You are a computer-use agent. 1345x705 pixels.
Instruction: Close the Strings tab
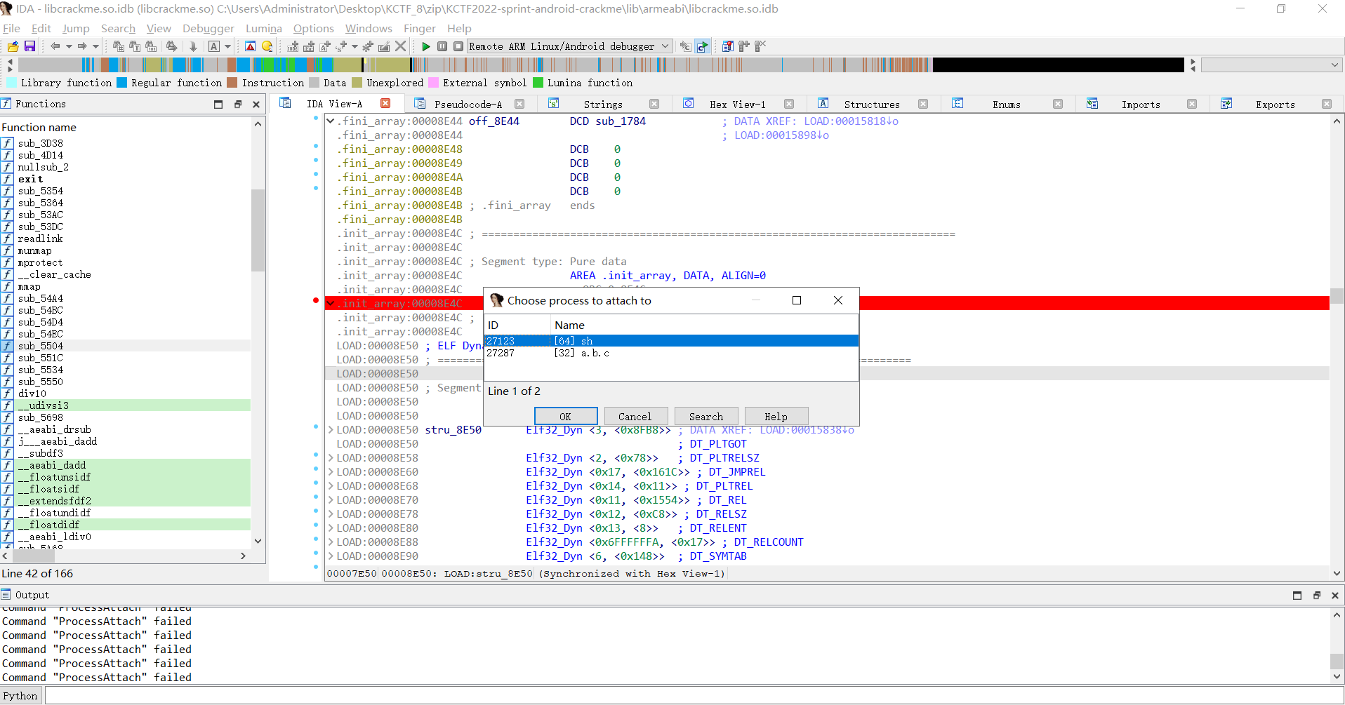[x=654, y=104]
